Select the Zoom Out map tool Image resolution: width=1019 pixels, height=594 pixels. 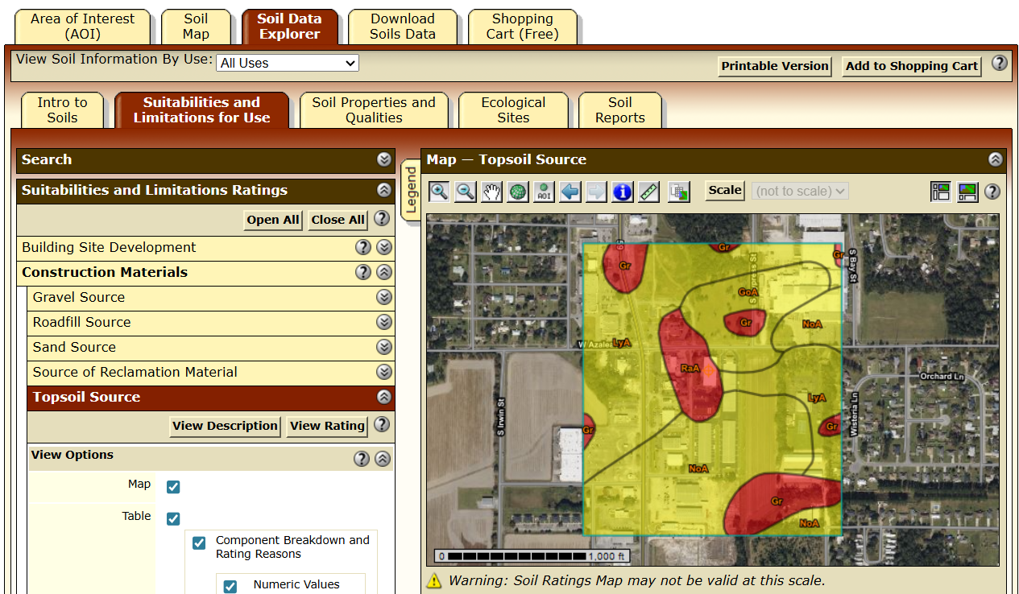(x=466, y=192)
